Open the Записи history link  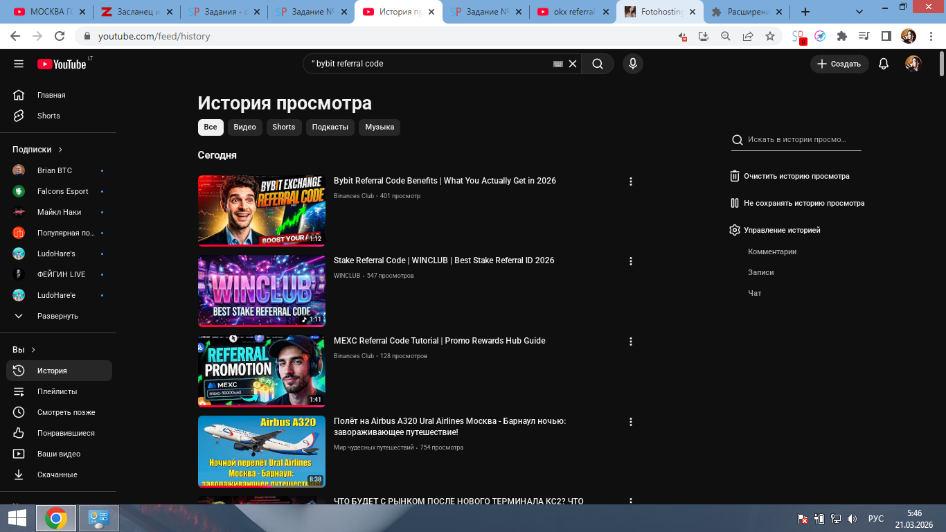[x=760, y=272]
